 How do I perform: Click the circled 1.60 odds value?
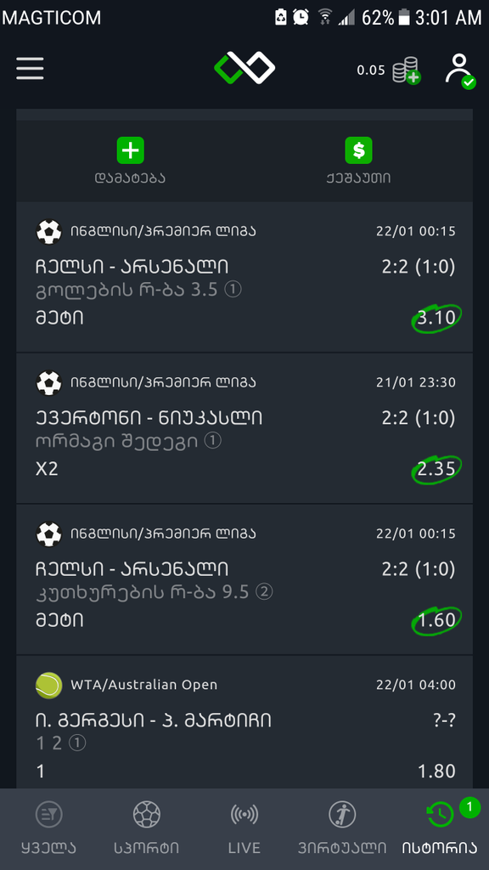(x=436, y=619)
